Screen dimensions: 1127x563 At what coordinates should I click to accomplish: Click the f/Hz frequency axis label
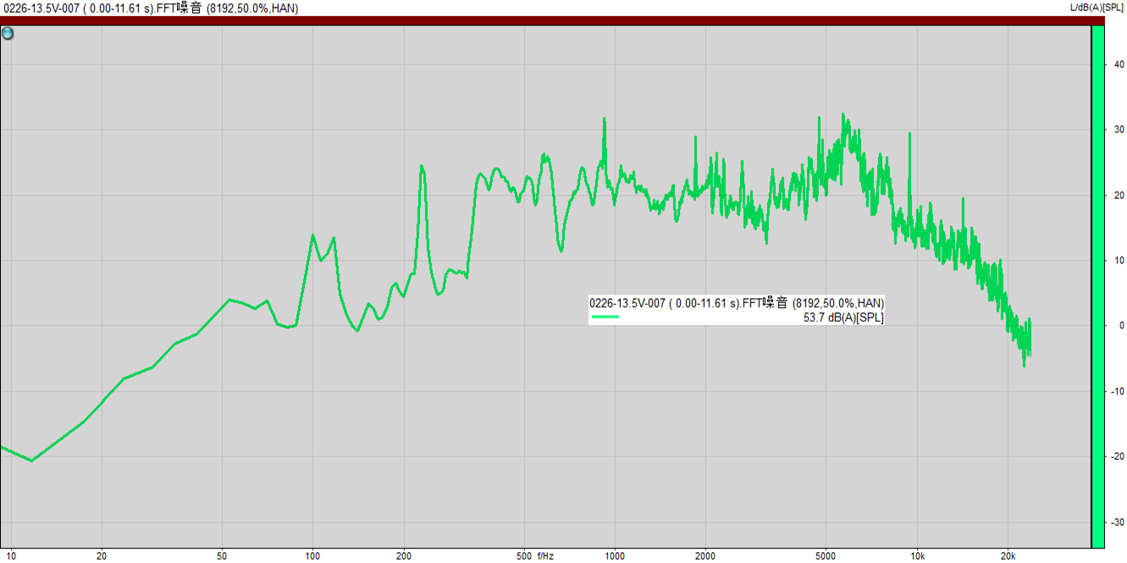pos(545,556)
